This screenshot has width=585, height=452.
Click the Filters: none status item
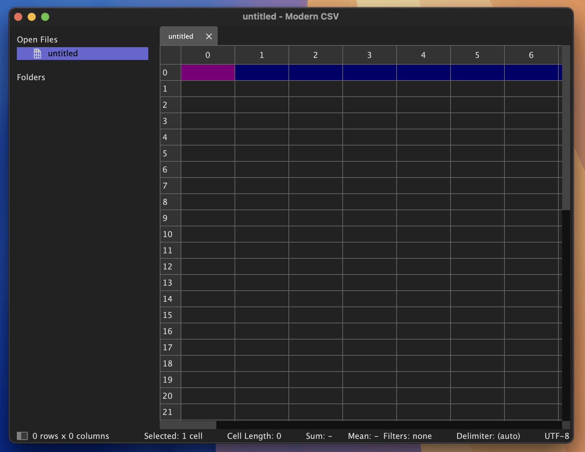tap(408, 436)
